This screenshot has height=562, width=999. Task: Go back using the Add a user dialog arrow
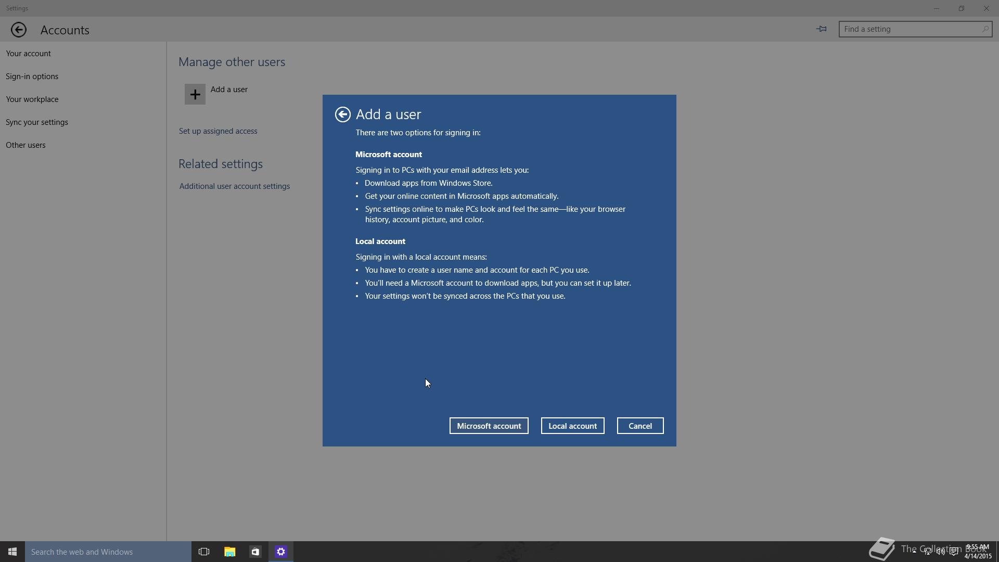coord(342,114)
